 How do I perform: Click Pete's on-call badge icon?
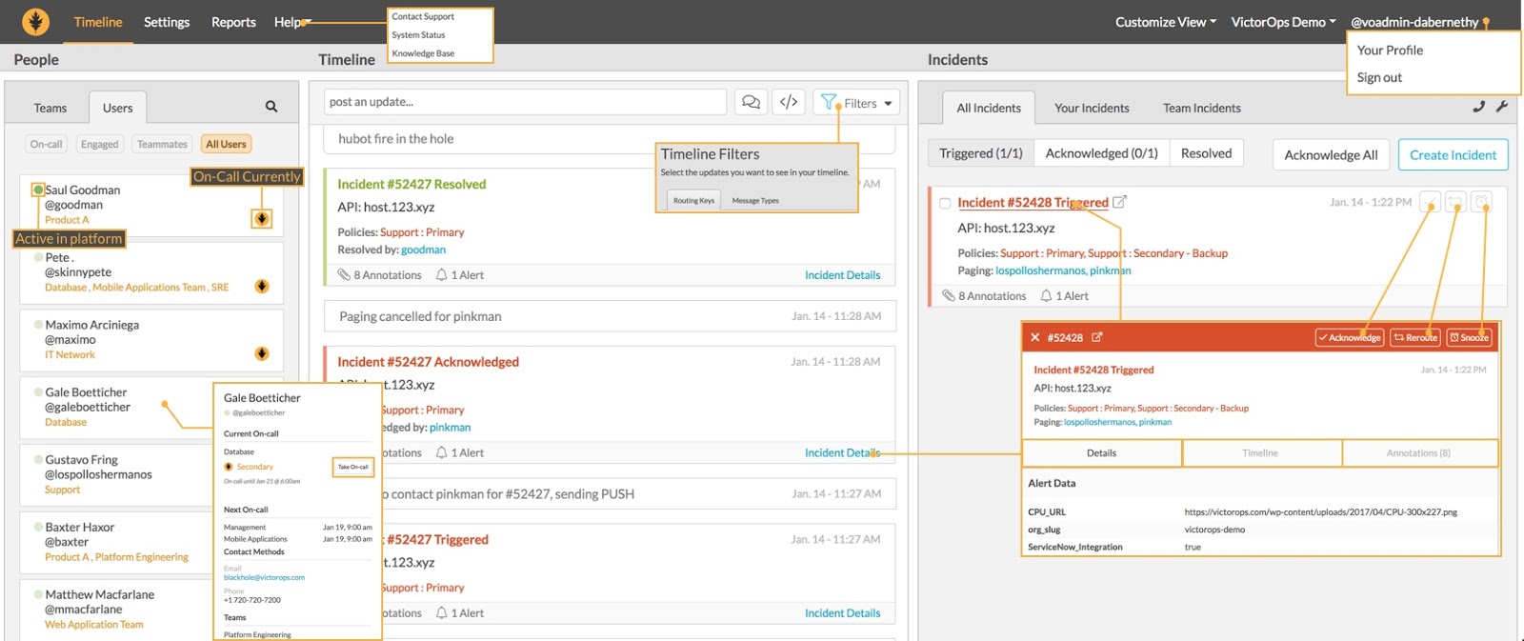(262, 287)
